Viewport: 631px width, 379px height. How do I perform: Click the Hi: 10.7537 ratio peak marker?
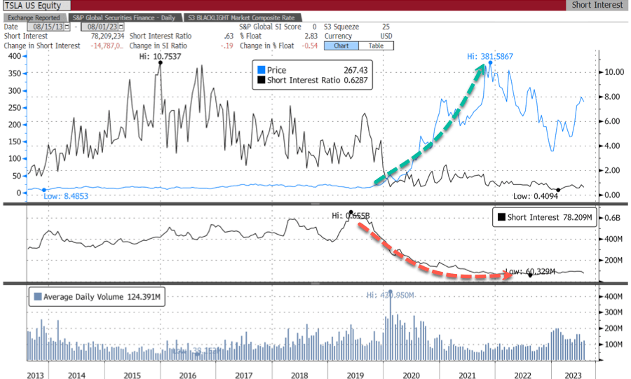click(161, 63)
